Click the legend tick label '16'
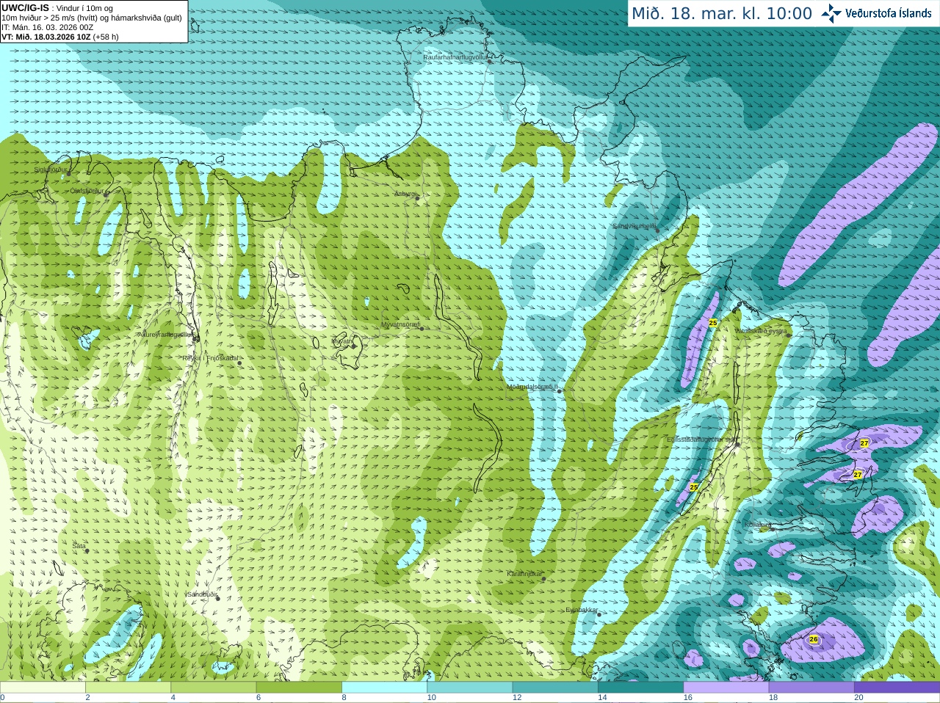 (687, 697)
